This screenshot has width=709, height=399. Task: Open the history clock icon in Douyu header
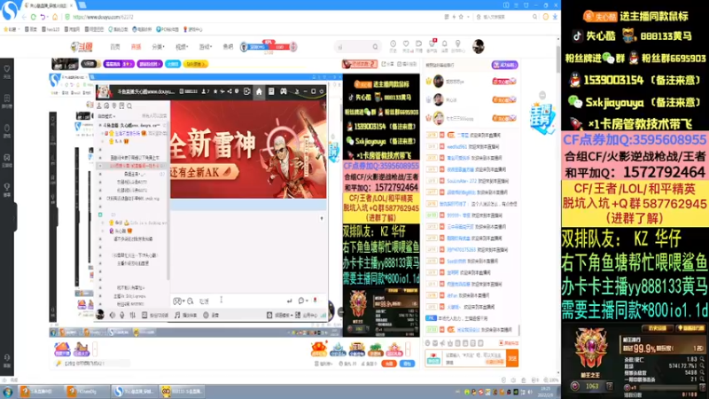(393, 43)
